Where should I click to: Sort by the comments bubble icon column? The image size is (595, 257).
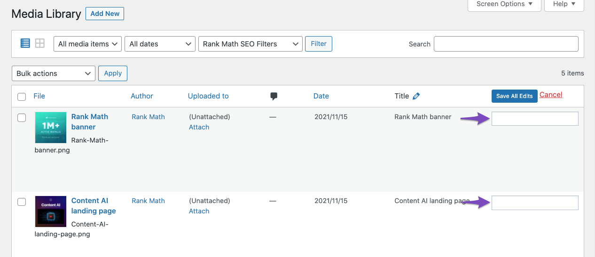274,96
